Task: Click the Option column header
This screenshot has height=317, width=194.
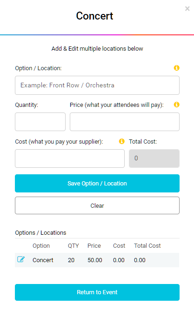Action: [x=41, y=246]
